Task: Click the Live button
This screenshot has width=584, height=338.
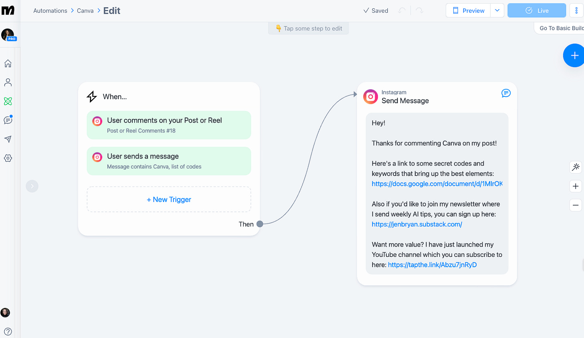Action: click(x=537, y=10)
